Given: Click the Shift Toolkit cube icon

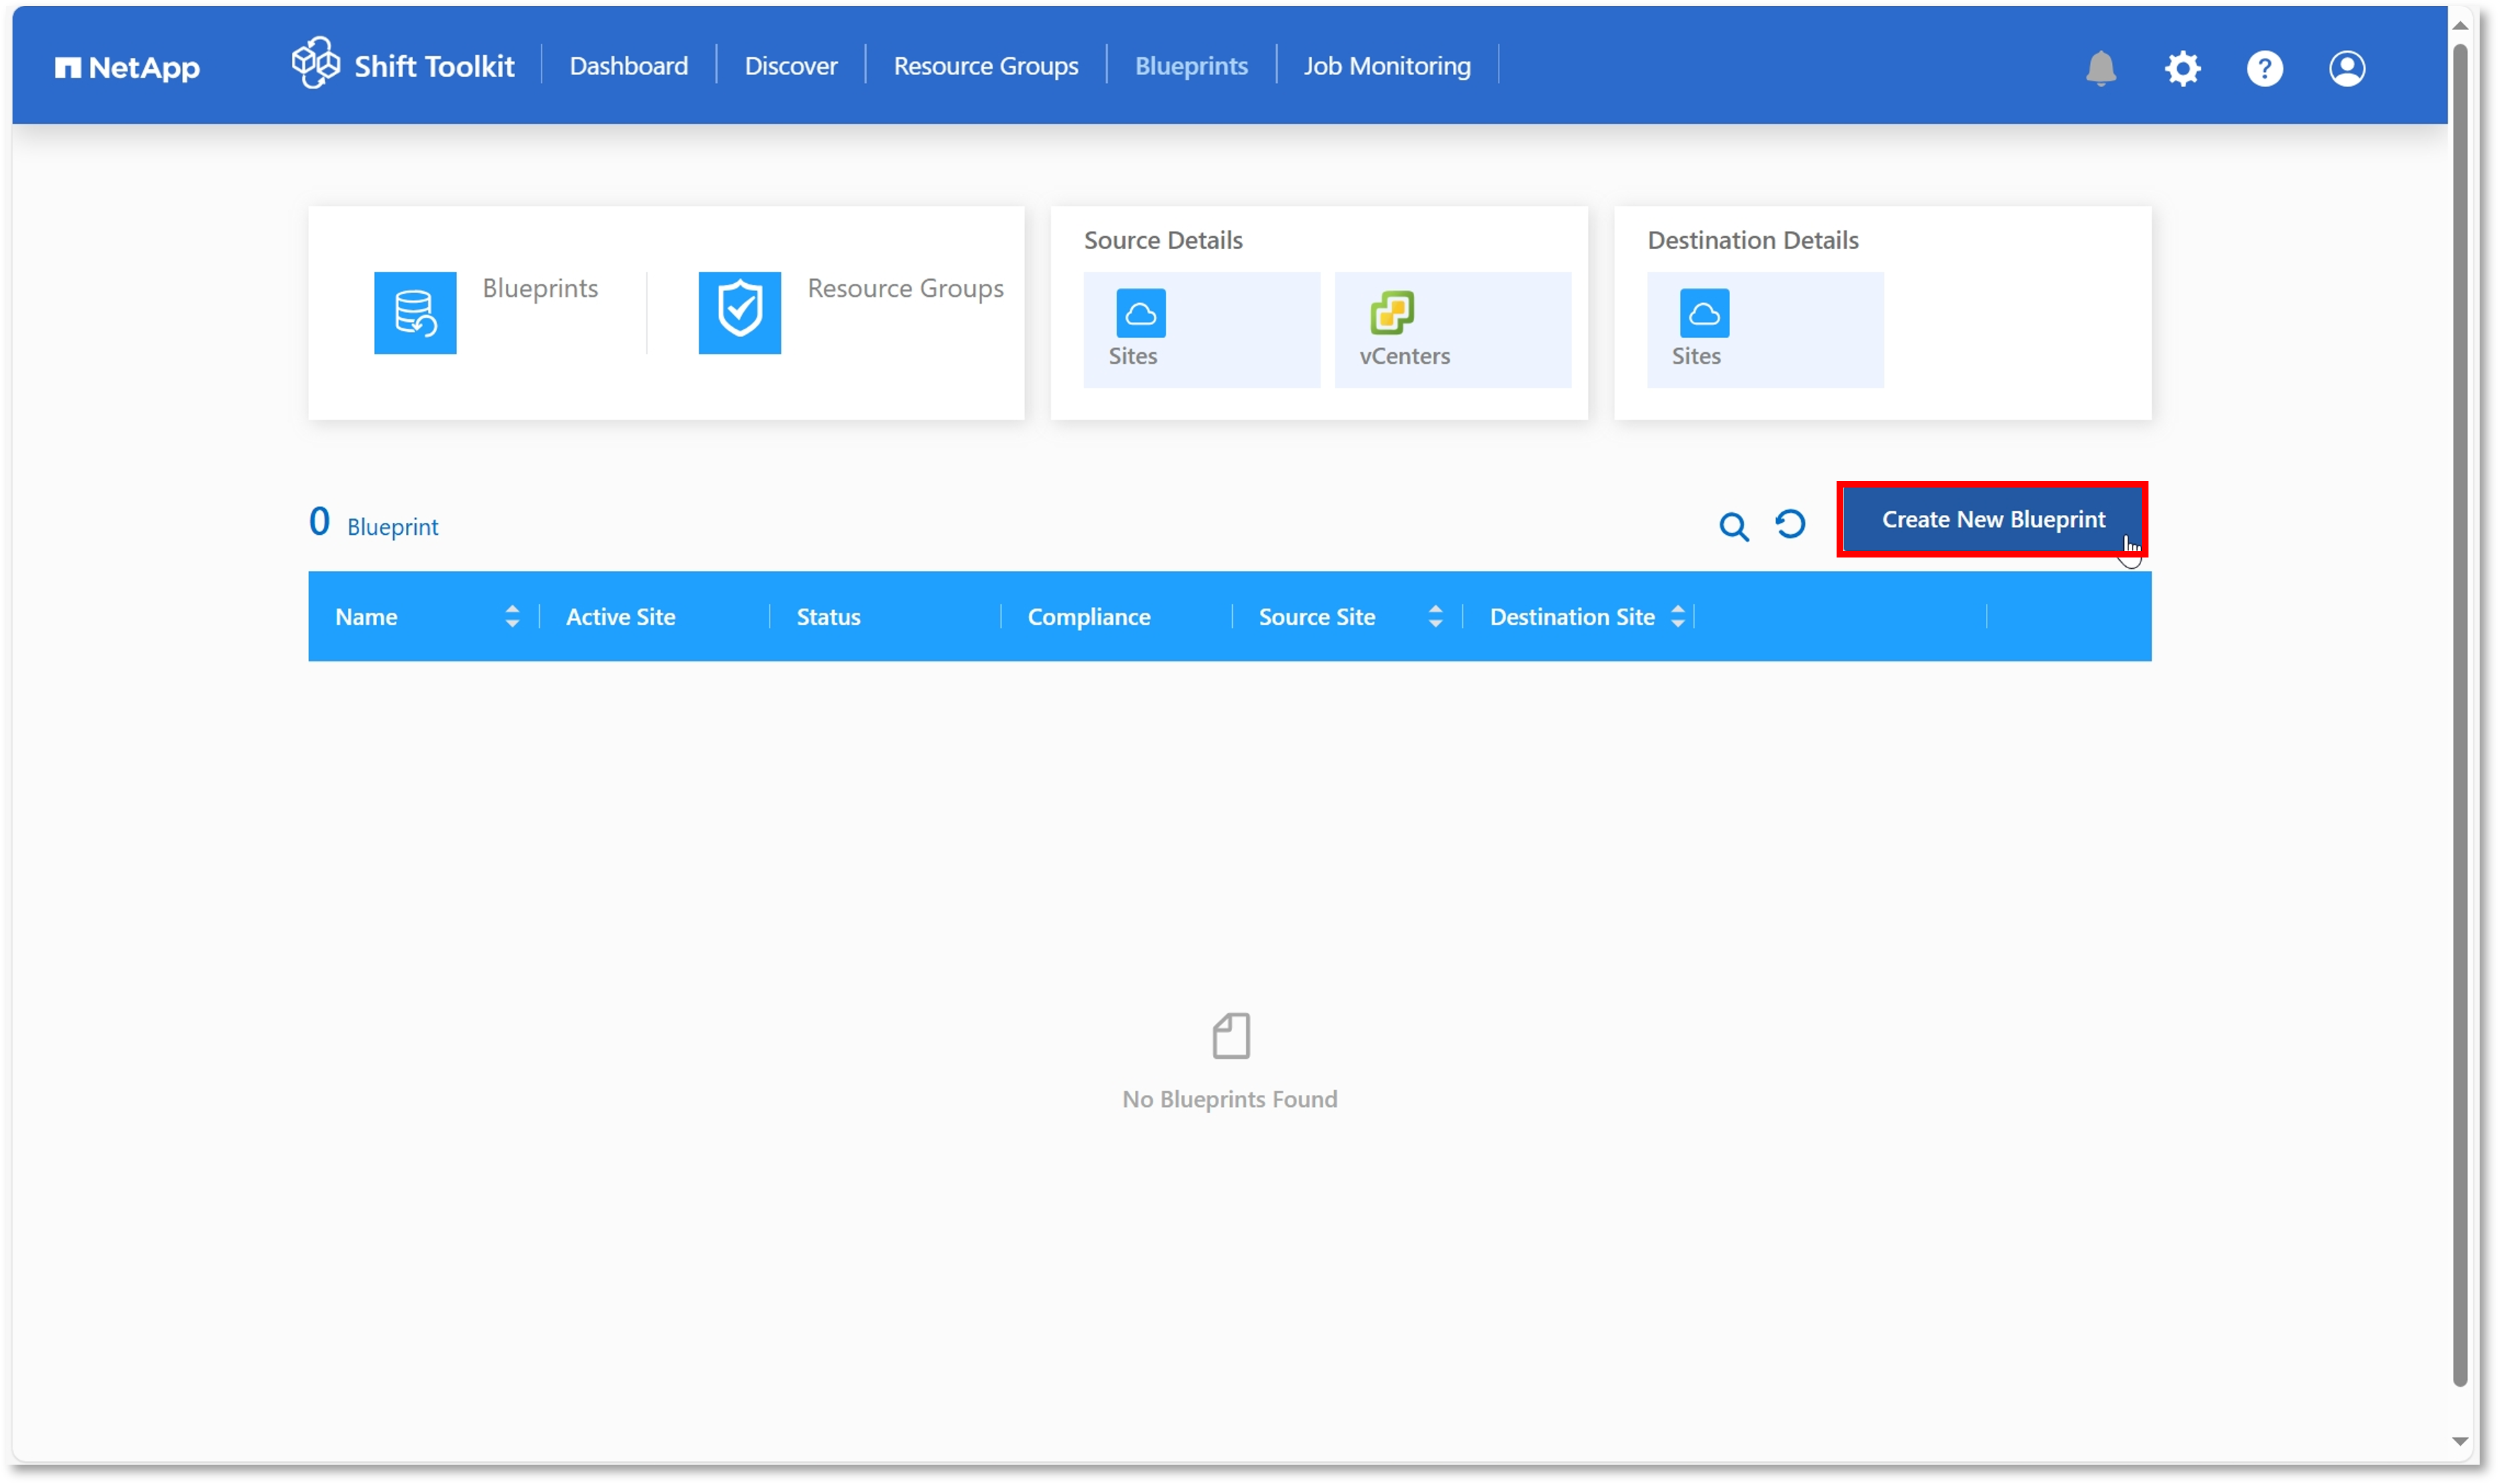Looking at the screenshot, I should pos(316,63).
